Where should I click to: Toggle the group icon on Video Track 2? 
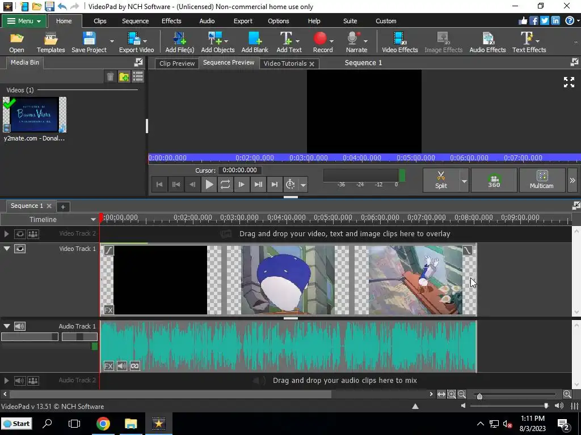tap(33, 234)
